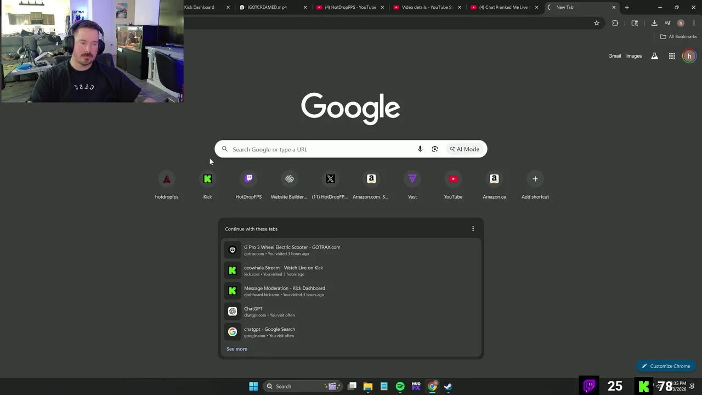Open the Chrome Extensions puzzle icon
Viewport: 702px width, 395px height.
[x=615, y=23]
